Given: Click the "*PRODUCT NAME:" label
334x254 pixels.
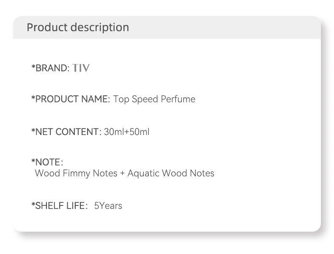Looking at the screenshot, I should coord(71,100).
